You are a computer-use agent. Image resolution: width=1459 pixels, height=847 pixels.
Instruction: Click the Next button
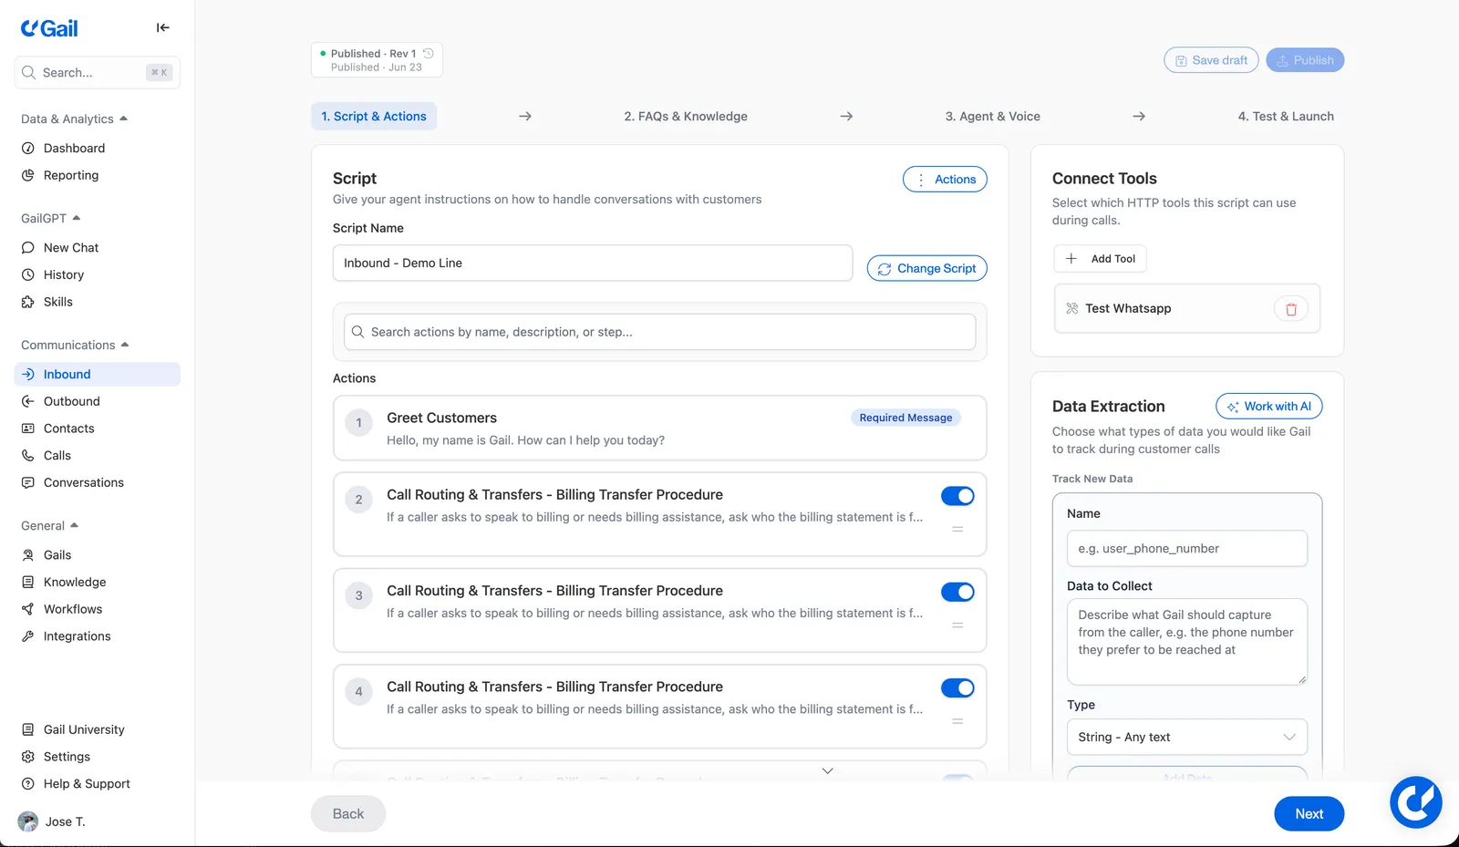pos(1309,814)
